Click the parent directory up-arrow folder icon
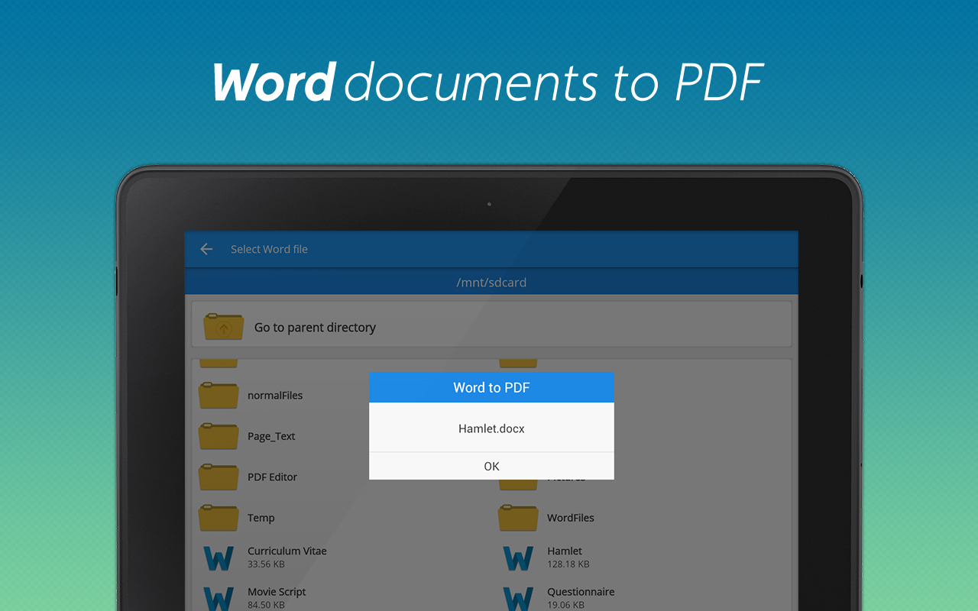The image size is (978, 611). [x=222, y=325]
